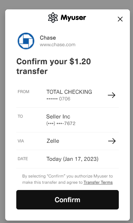The height and width of the screenshot is (223, 133).
Task: Click the VIA field label
Action: 21,141
